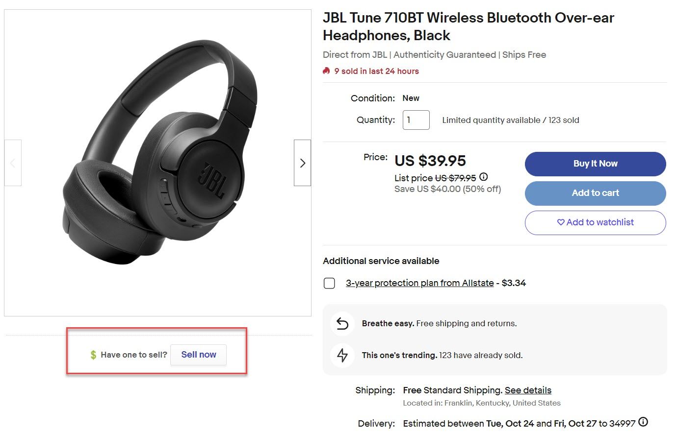Click the trending lightning bolt icon
This screenshot has height=433, width=677.
(342, 355)
